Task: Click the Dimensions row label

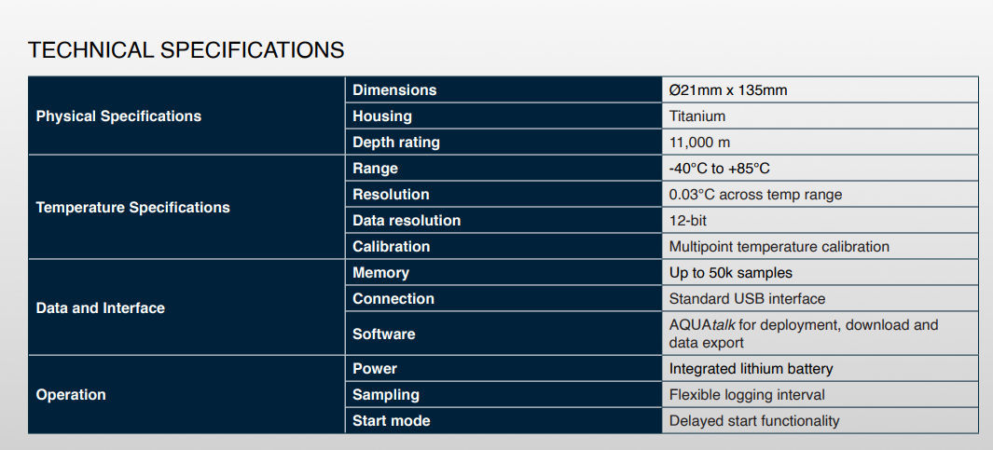Action: click(394, 90)
